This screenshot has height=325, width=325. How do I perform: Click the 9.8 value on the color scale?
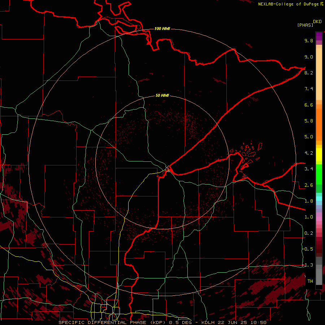tap(309, 40)
